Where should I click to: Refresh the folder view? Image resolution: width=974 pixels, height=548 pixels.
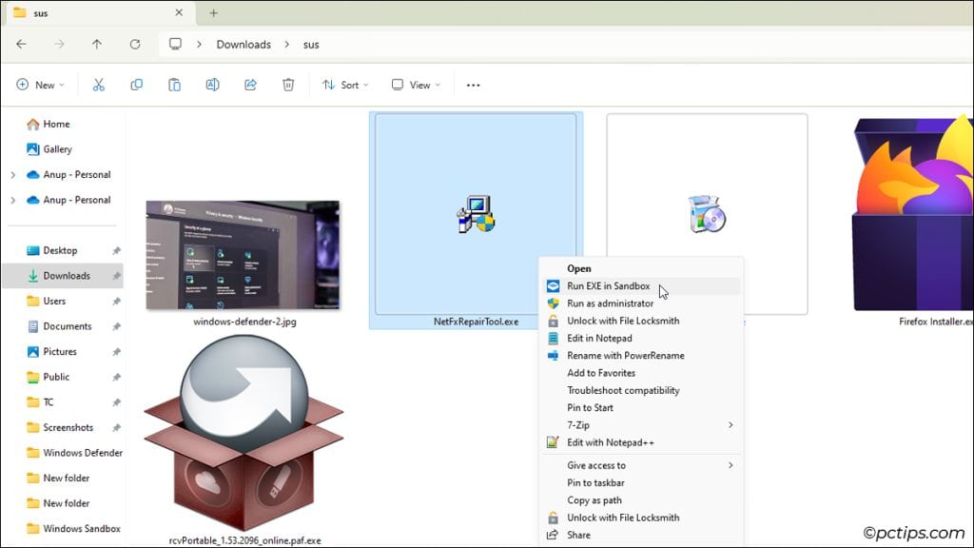tap(132, 44)
